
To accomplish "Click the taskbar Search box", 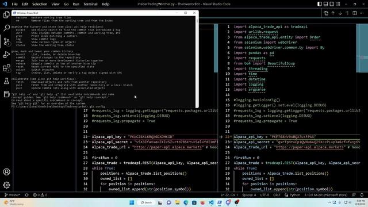I will (146, 202).
